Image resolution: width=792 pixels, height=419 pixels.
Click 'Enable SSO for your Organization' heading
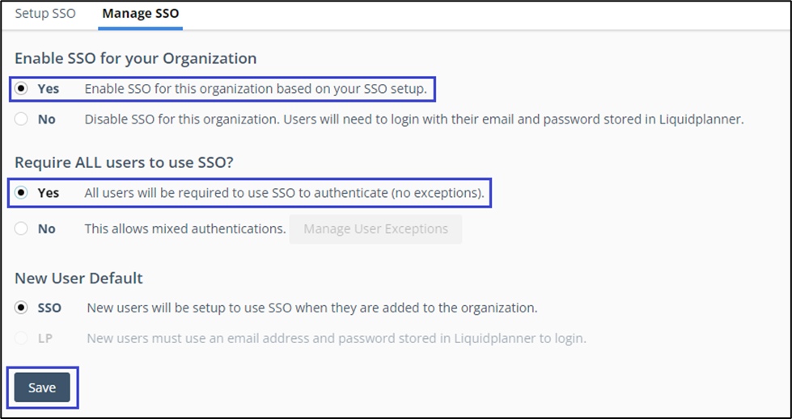coord(136,58)
